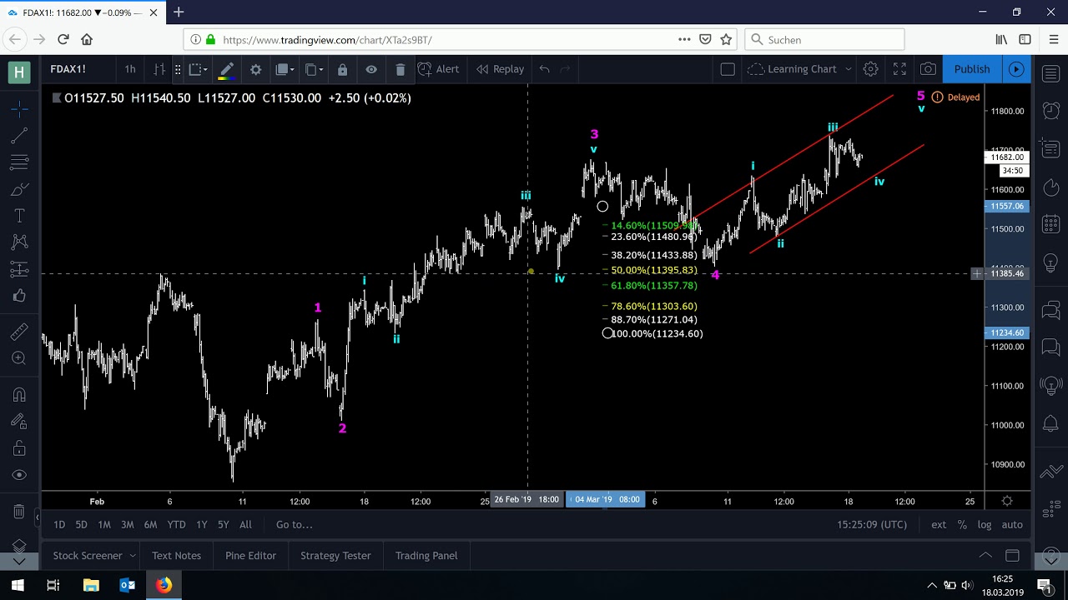Switch to the 1D time range

tap(59, 524)
